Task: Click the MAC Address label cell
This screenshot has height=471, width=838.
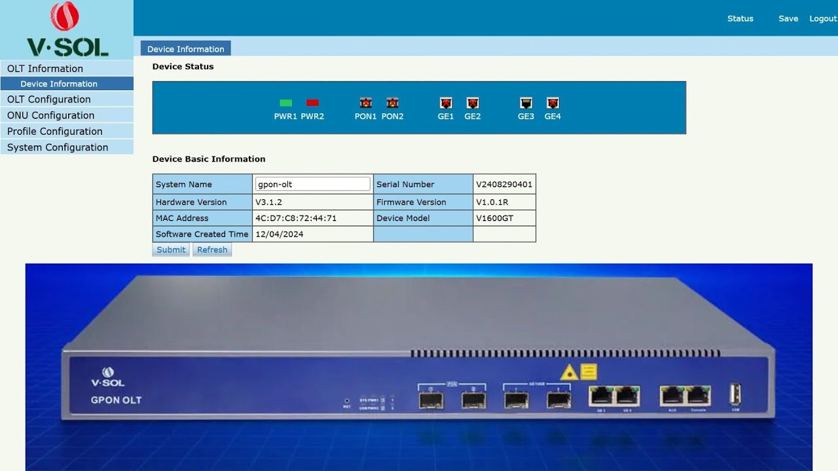Action: [x=202, y=218]
